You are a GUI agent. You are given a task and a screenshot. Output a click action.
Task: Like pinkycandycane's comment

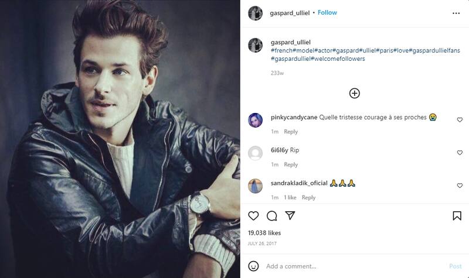[460, 120]
